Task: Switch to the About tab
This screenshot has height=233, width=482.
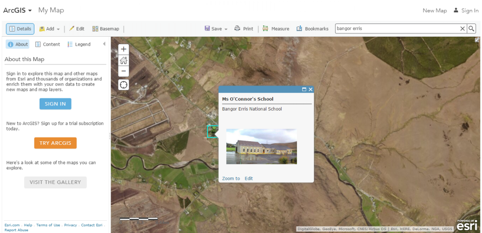Action: pos(17,44)
